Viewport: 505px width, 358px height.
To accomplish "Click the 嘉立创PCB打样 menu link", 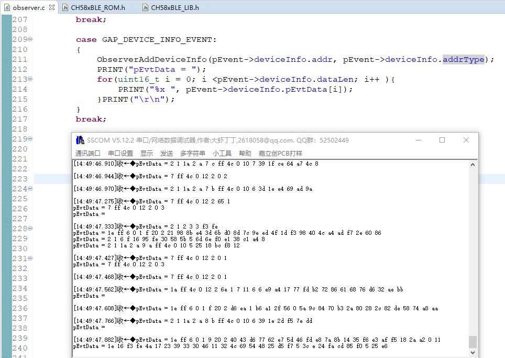I will click(x=280, y=153).
